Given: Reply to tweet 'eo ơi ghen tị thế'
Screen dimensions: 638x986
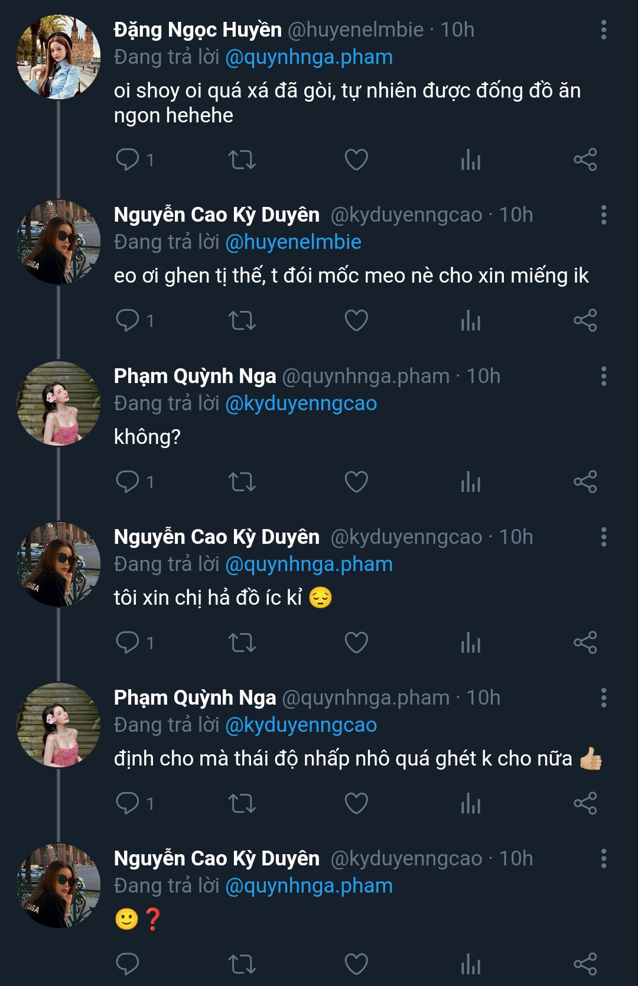Looking at the screenshot, I should (x=127, y=320).
